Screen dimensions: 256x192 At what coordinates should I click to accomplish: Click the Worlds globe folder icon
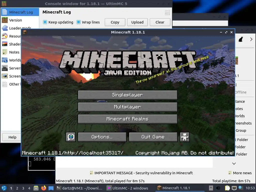pos(5,60)
